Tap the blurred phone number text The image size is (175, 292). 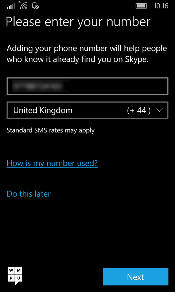[x=40, y=86]
